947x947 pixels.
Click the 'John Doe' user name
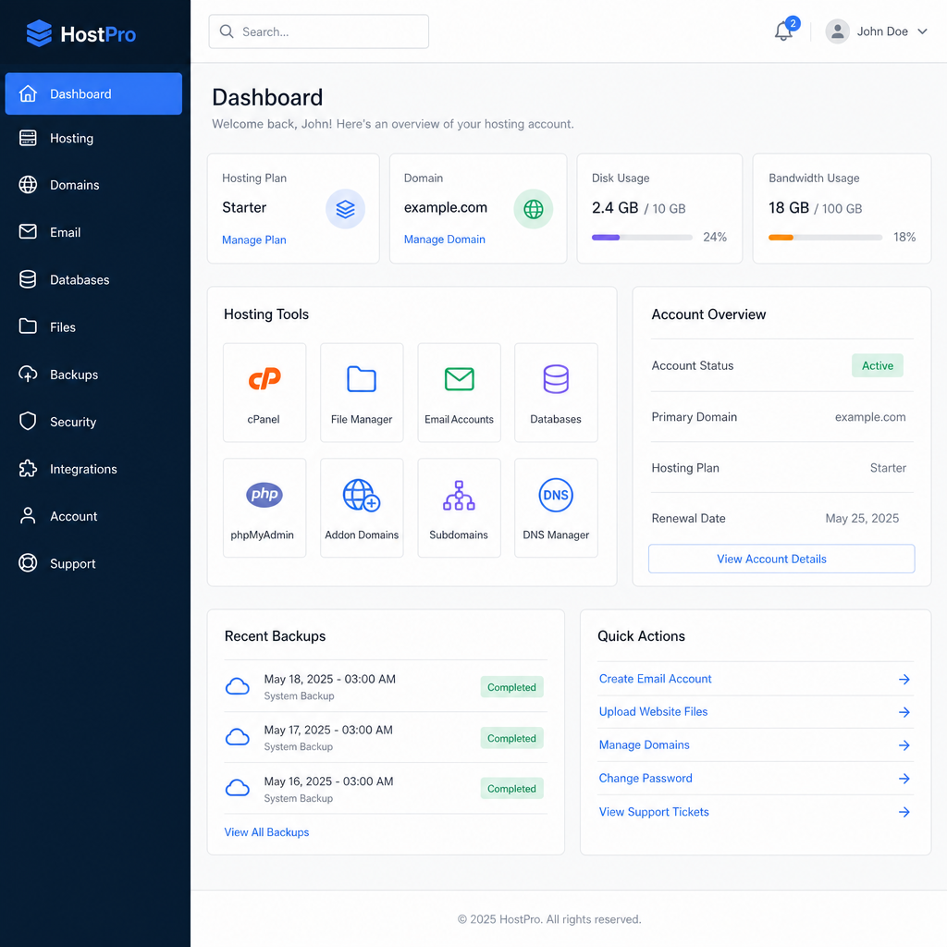[x=881, y=31]
